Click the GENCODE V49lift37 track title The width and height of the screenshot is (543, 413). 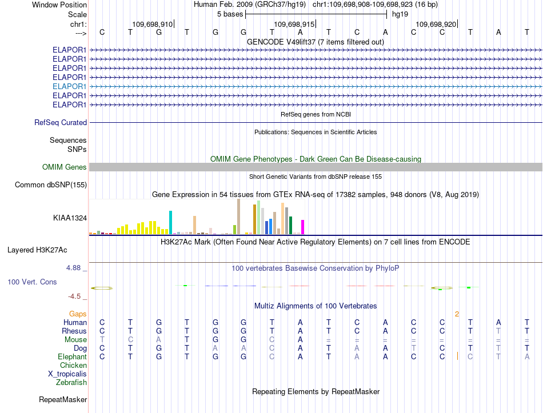click(x=316, y=42)
